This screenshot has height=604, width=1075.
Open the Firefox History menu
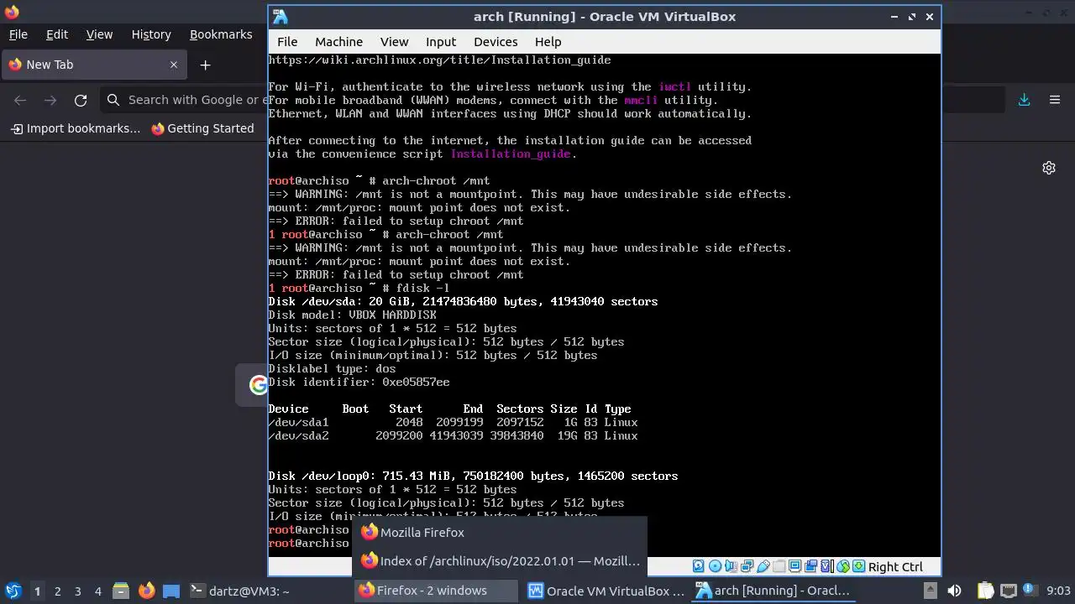click(151, 34)
